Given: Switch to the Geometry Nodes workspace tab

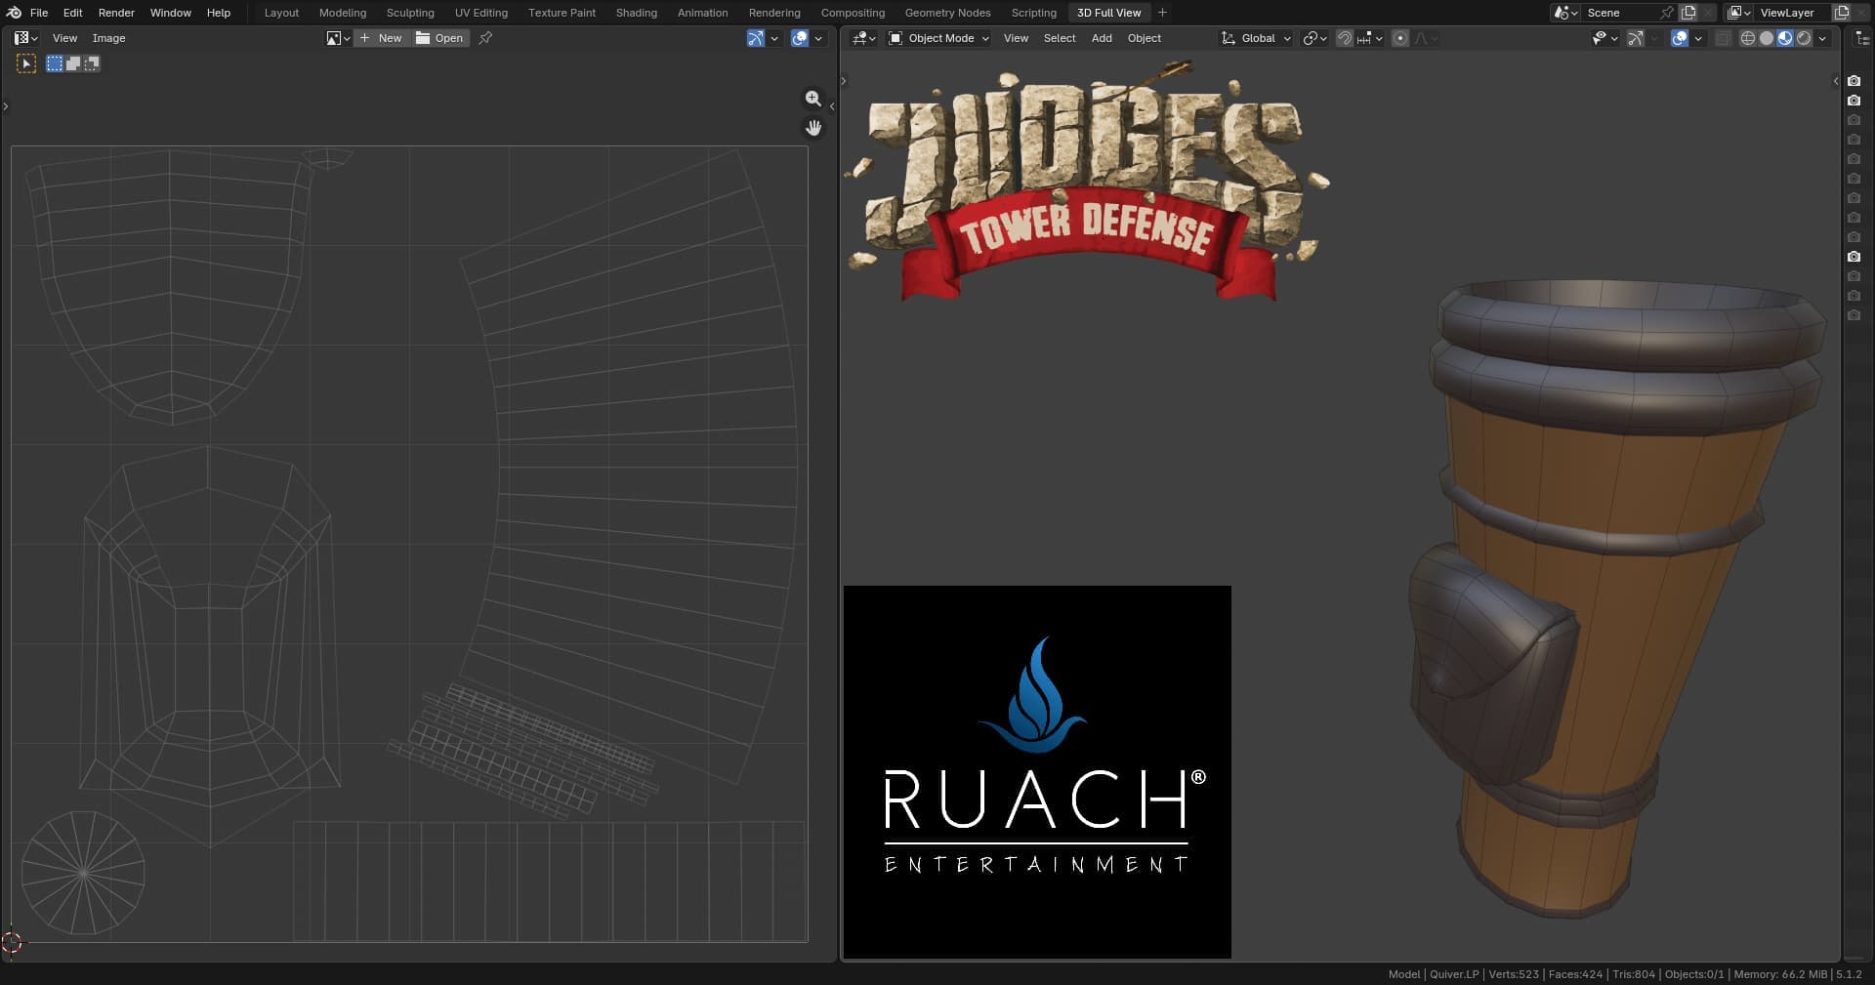Looking at the screenshot, I should pos(947,13).
